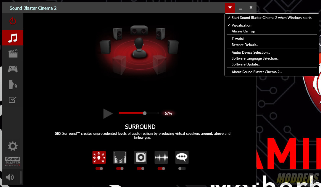Close the Sound Blaster Cinema 2 window
The image size is (321, 187).
pyautogui.click(x=251, y=8)
